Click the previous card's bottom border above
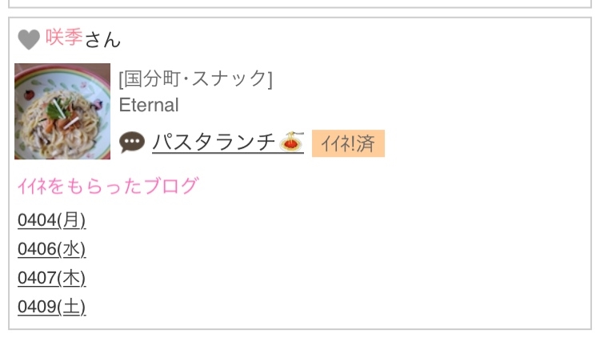This screenshot has height=338, width=600. tap(300, 7)
